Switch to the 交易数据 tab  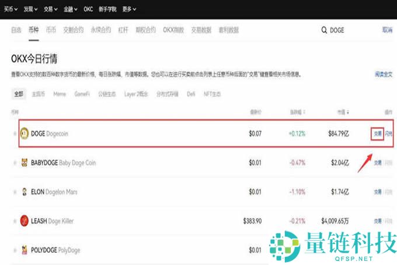pyautogui.click(x=201, y=30)
